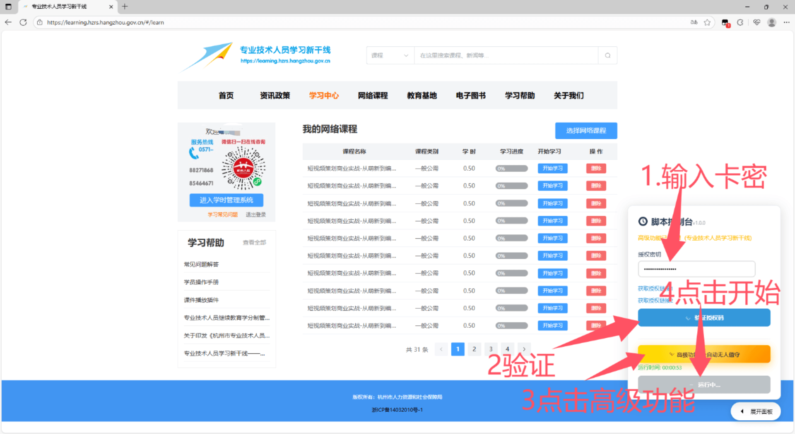This screenshot has height=434, width=795.
Task: Open the read aloud icon in address bar
Action: 694,22
